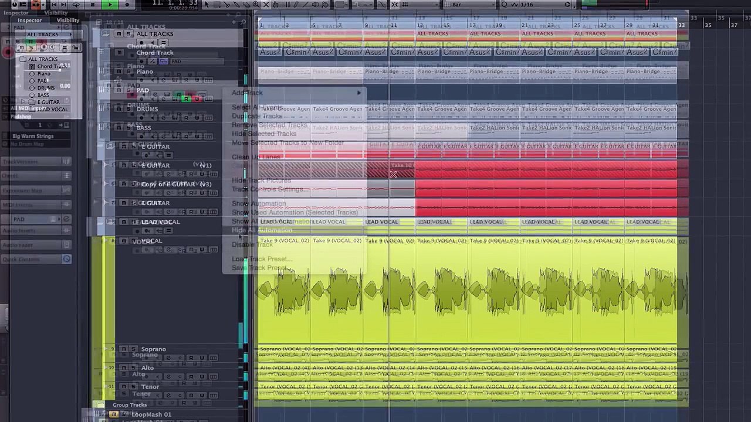The height and width of the screenshot is (422, 751).
Task: Select the arrow Object Selection tool
Action: 207,5
